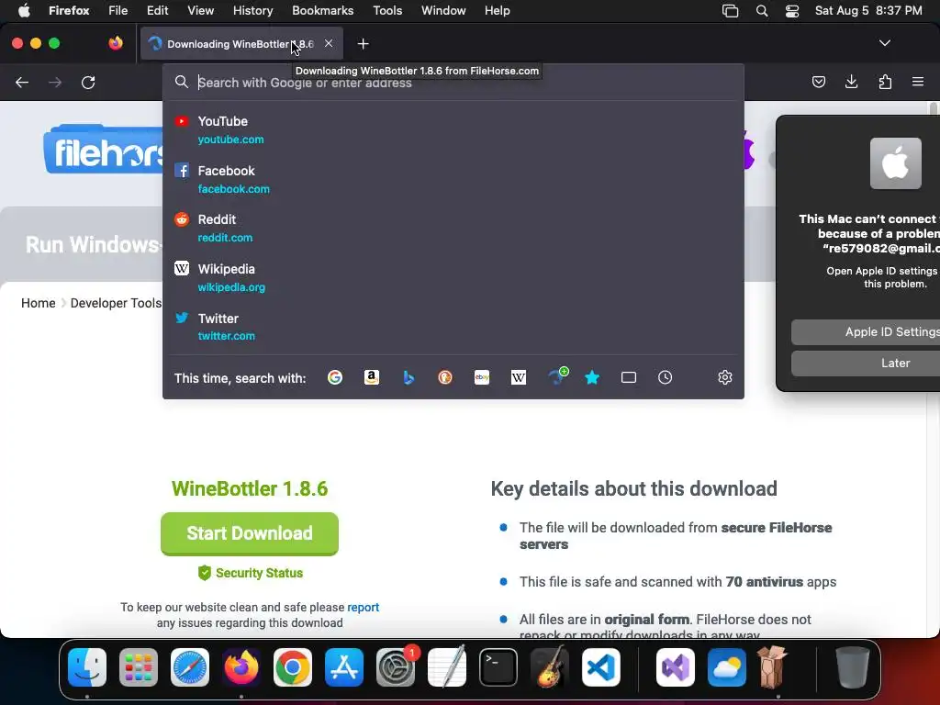Image resolution: width=940 pixels, height=705 pixels.
Task: Search this time with Bing
Action: [x=408, y=377]
